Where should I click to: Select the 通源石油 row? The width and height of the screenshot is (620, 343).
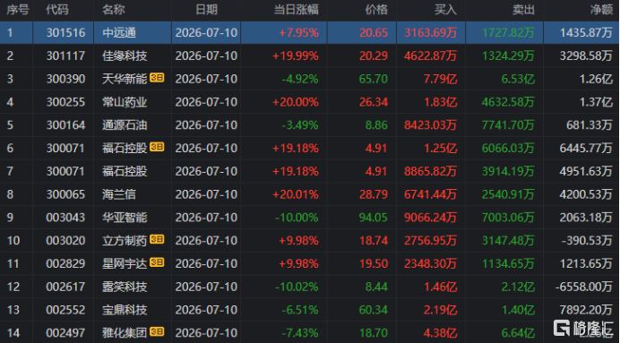pos(310,124)
